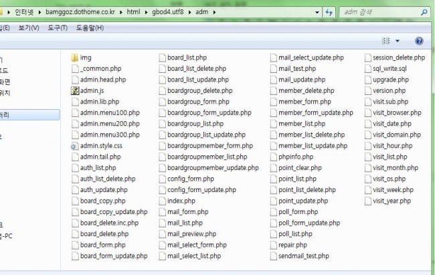Select the mail_test.php file icon
The image size is (435, 275).
click(x=274, y=69)
